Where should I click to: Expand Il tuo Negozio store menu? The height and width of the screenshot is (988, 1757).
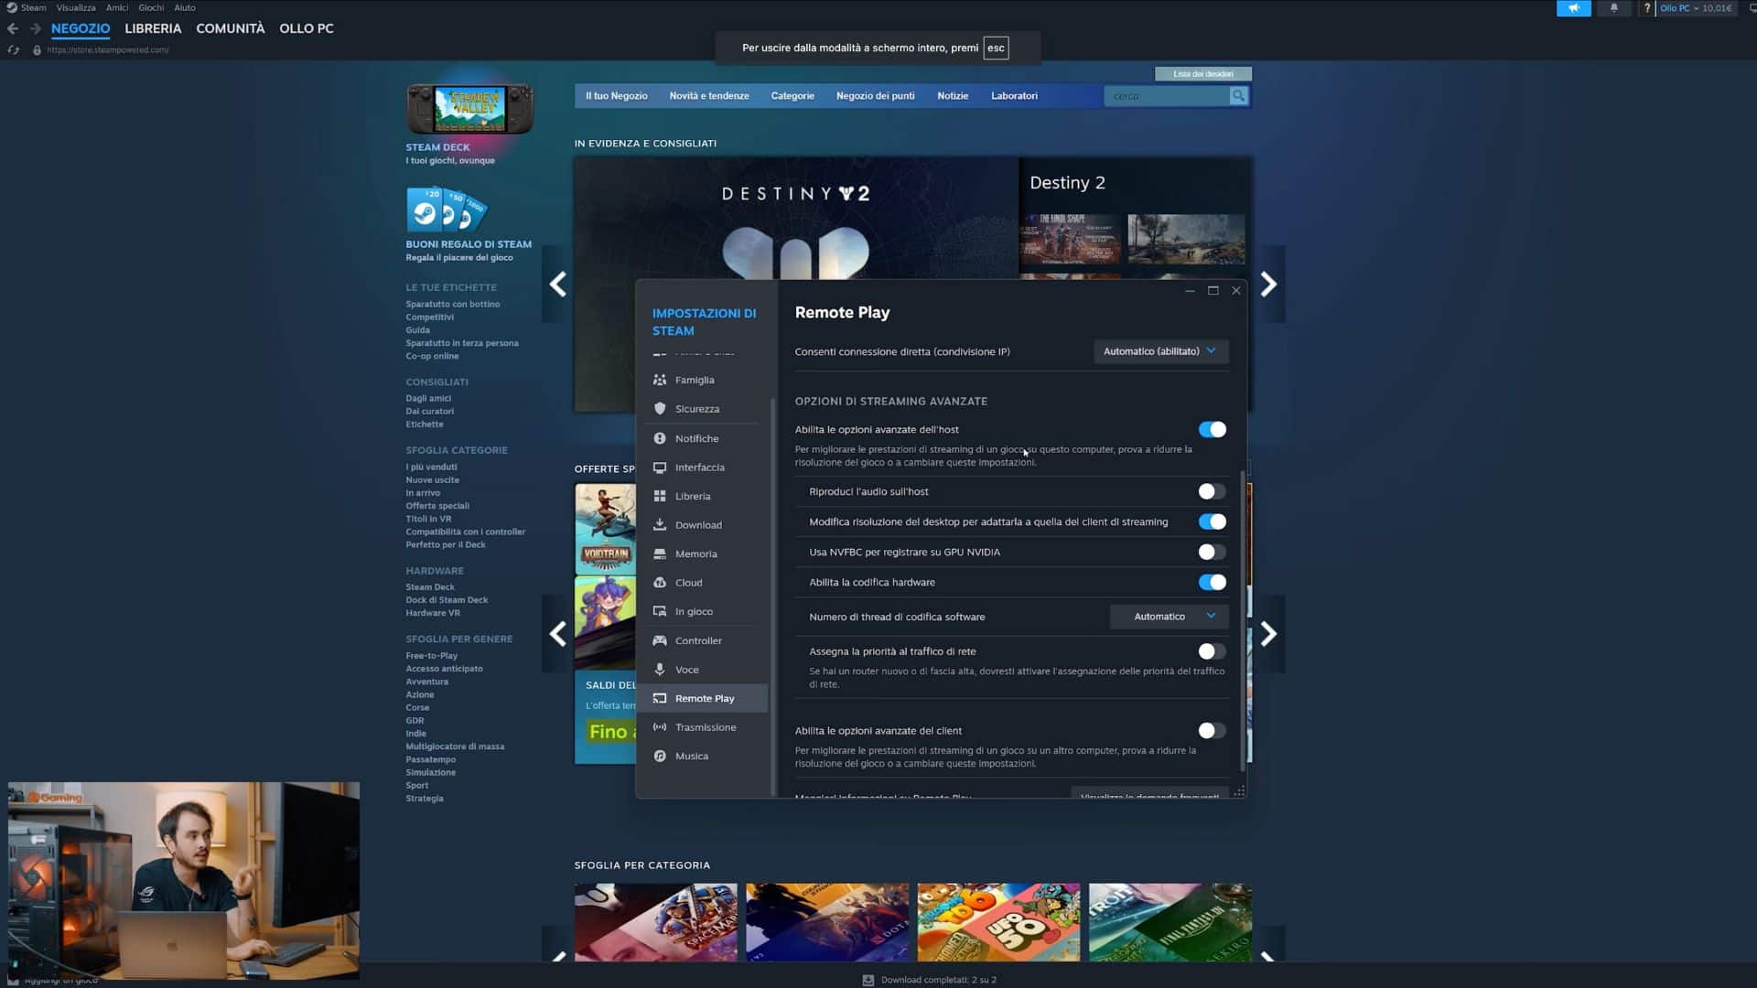[x=616, y=96]
